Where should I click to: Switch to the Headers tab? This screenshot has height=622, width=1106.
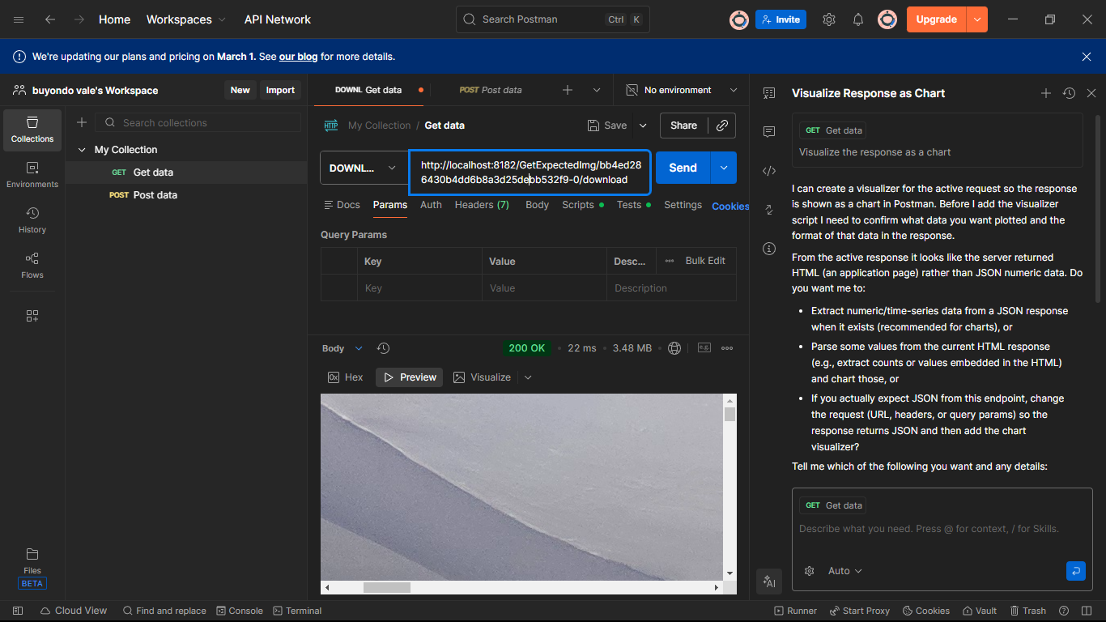[481, 205]
